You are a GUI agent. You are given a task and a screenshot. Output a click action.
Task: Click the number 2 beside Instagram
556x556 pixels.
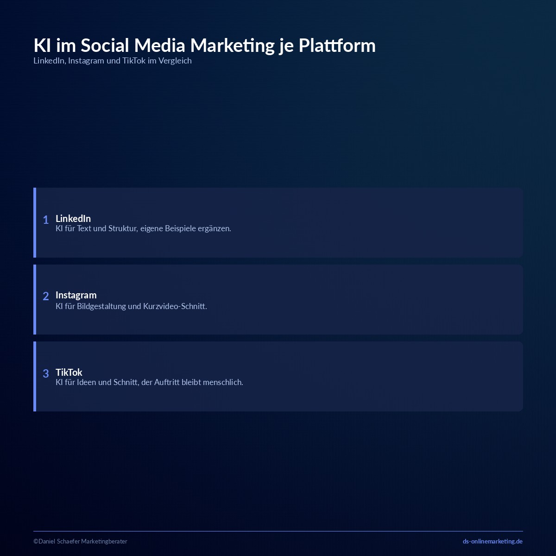click(x=45, y=296)
